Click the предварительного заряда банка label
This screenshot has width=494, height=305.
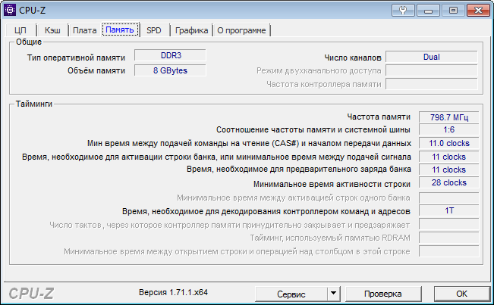(x=299, y=170)
